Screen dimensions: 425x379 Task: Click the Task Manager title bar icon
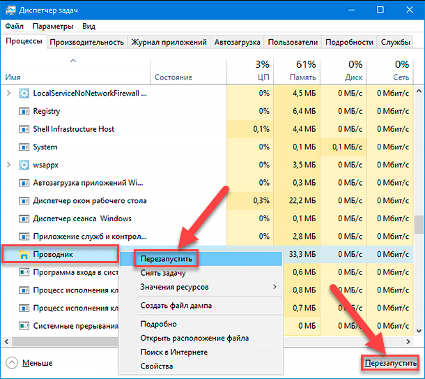coord(10,10)
